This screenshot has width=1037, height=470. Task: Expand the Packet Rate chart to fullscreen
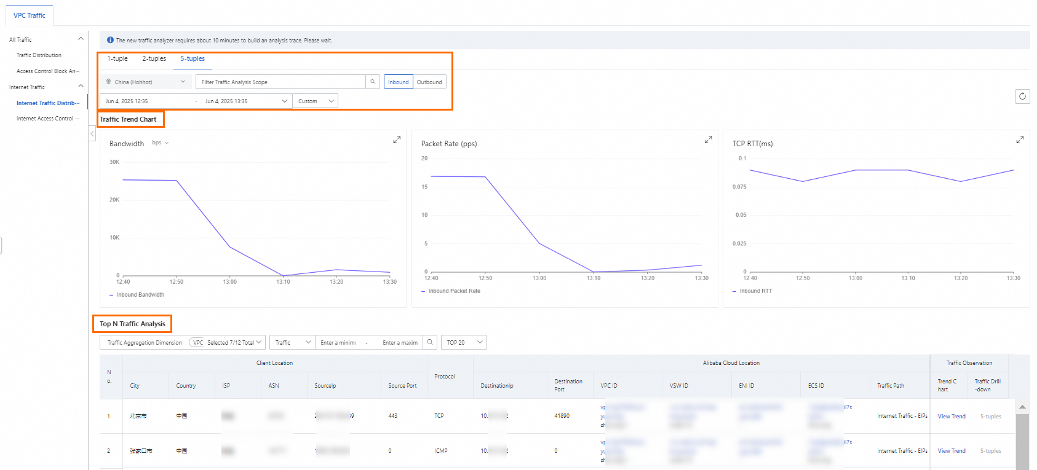pos(708,140)
